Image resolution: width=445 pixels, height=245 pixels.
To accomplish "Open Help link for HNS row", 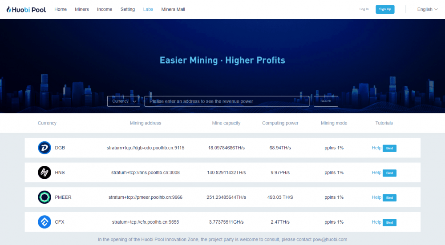I will (x=376, y=173).
